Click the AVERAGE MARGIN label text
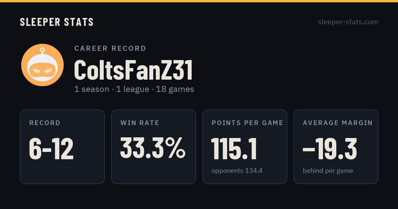The width and height of the screenshot is (398, 209). point(338,123)
